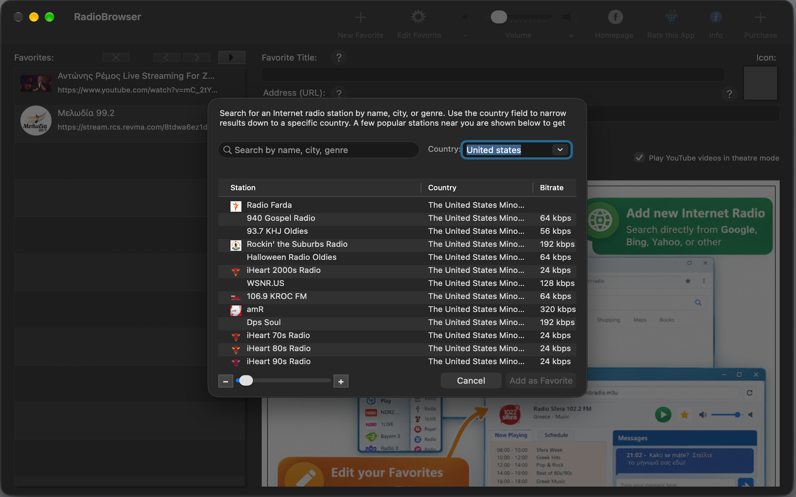This screenshot has height=497, width=796.
Task: Click the Radio Farda station logo
Action: (236, 206)
